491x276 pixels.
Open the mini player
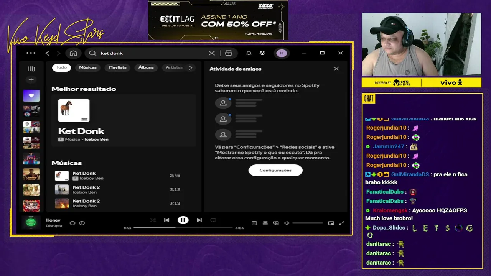(331, 223)
